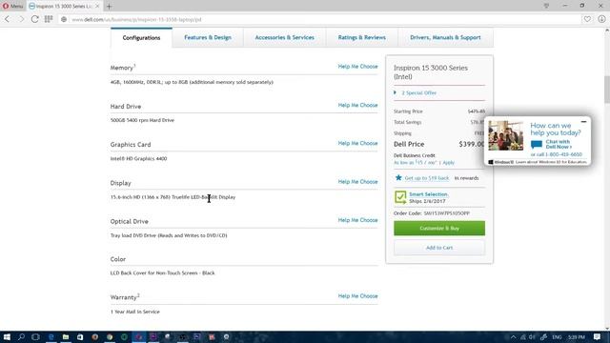610x343 pixels.
Task: Open the downloads arrow icon
Action: coord(601,19)
